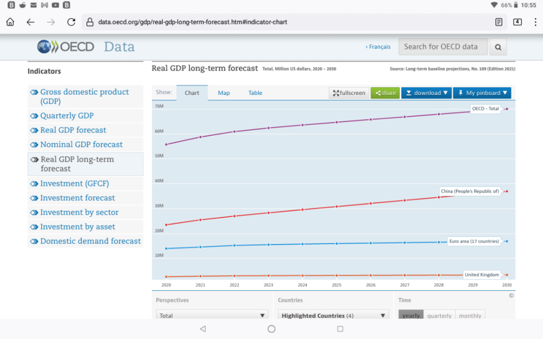Tap the Android home circle button
Screen dimensions: 543x339
coord(271,329)
